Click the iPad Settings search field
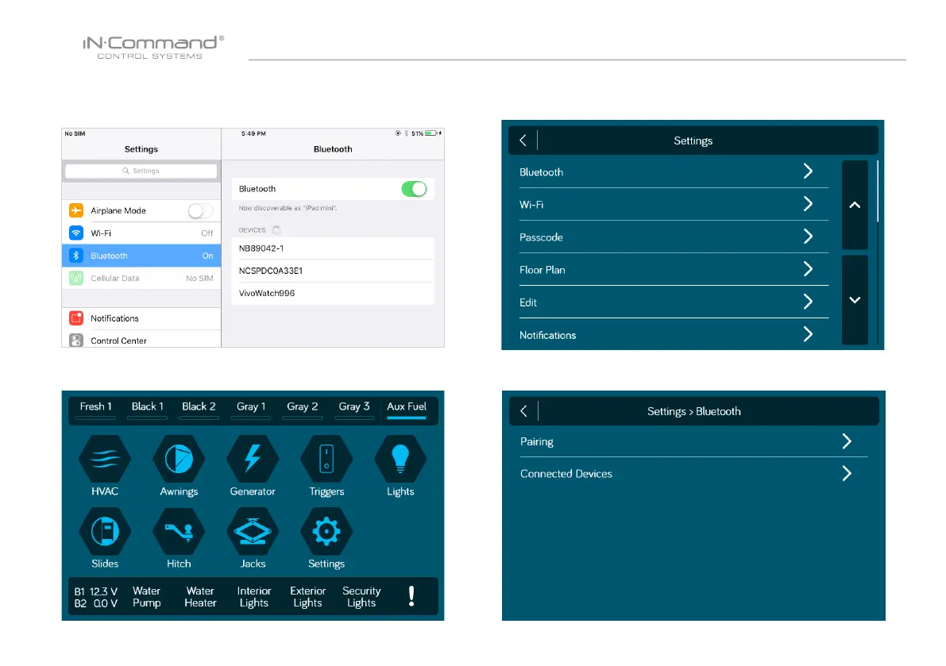The image size is (946, 666). tap(141, 171)
